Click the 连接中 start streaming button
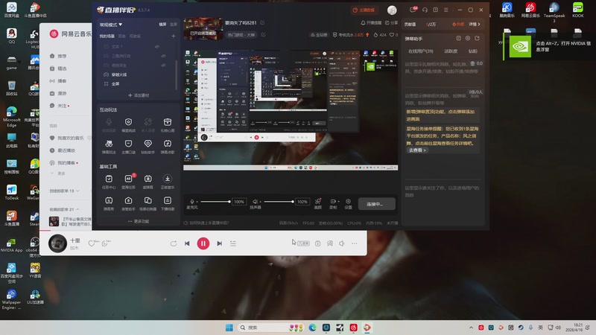Viewport: 596px width, 335px height. (376, 204)
